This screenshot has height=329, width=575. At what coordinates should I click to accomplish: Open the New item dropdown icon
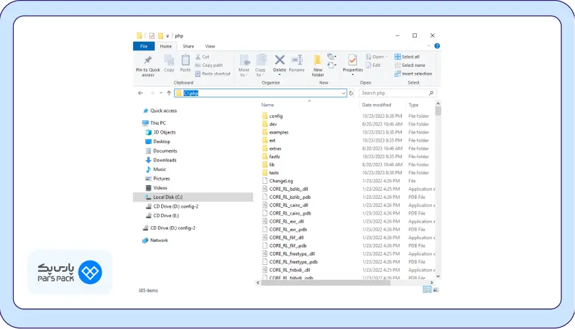[x=332, y=57]
